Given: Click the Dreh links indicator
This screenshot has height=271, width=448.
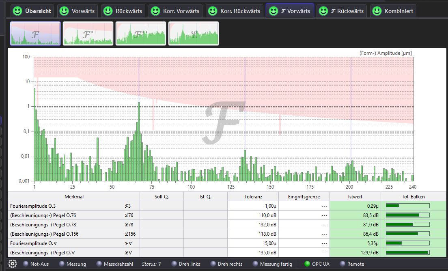Looking at the screenshot, I should coord(174,264).
